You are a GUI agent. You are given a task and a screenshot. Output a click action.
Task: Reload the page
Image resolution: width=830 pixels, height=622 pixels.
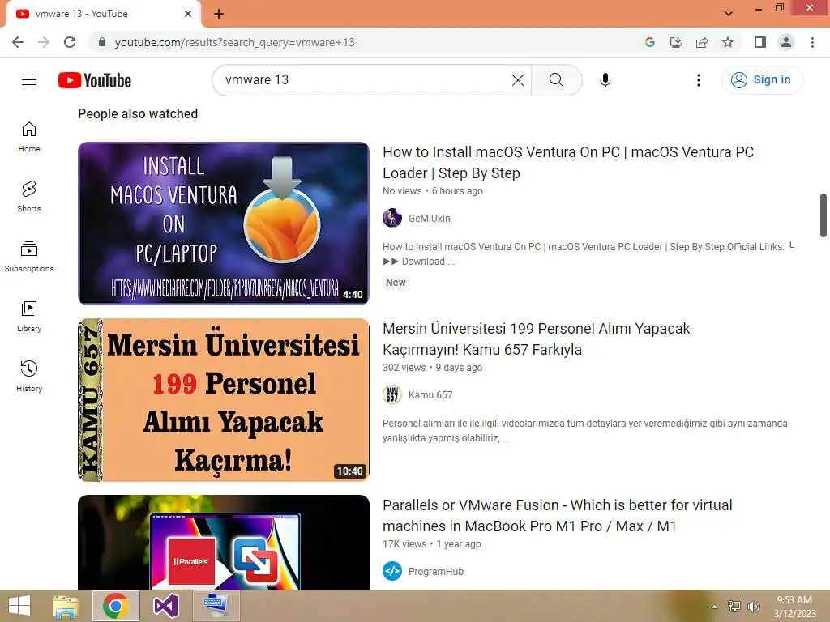70,42
